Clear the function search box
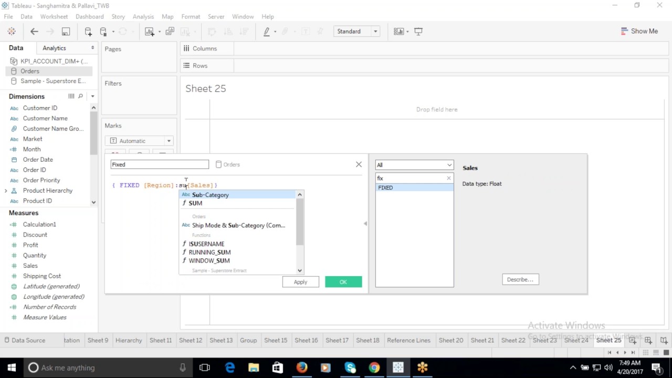The height and width of the screenshot is (378, 672). [449, 178]
